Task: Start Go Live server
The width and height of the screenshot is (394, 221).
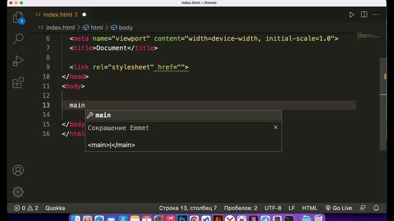Action: (339, 208)
